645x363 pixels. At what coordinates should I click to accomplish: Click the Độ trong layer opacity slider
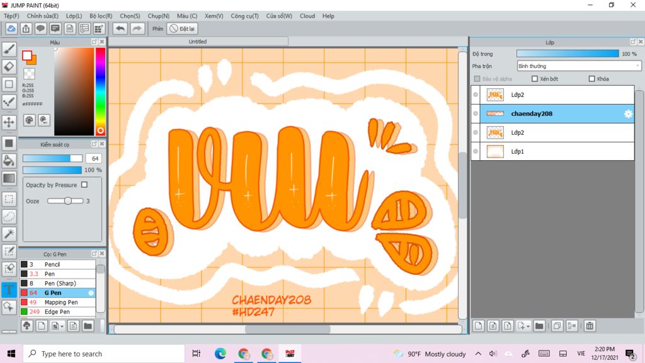click(568, 54)
